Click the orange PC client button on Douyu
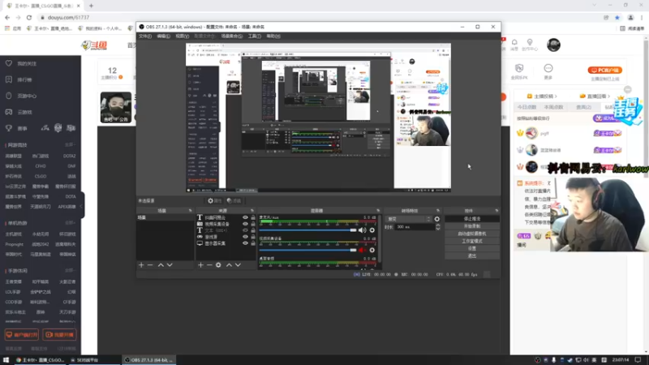Viewport: 649px width, 365px height. (604, 71)
